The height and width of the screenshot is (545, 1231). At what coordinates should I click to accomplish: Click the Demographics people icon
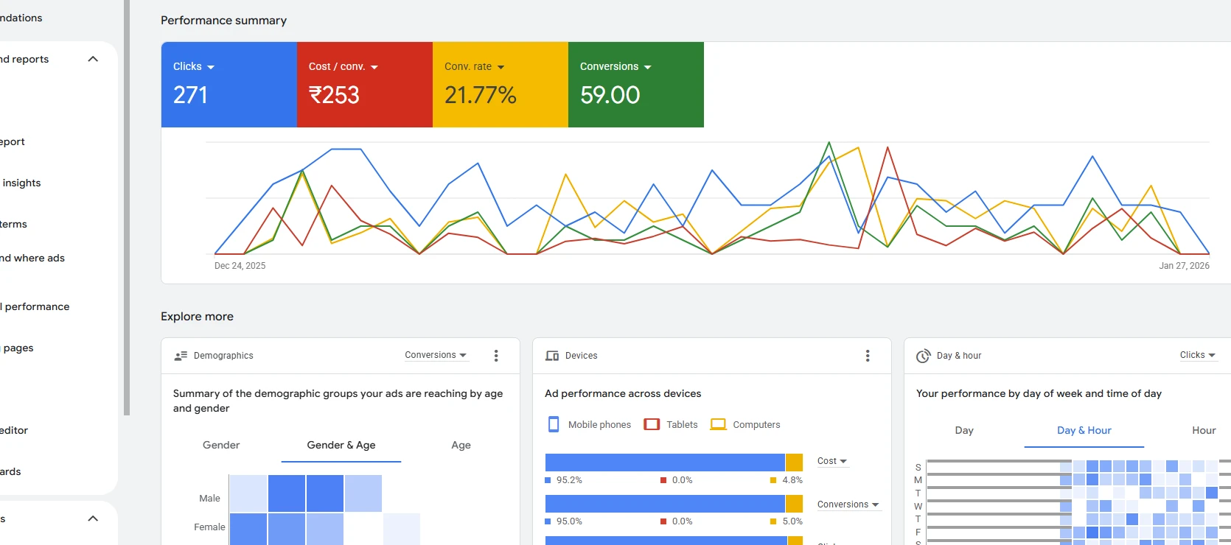tap(181, 356)
